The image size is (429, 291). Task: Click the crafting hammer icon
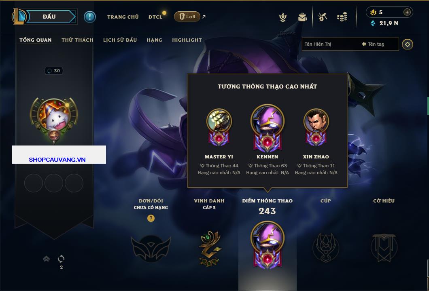[323, 17]
